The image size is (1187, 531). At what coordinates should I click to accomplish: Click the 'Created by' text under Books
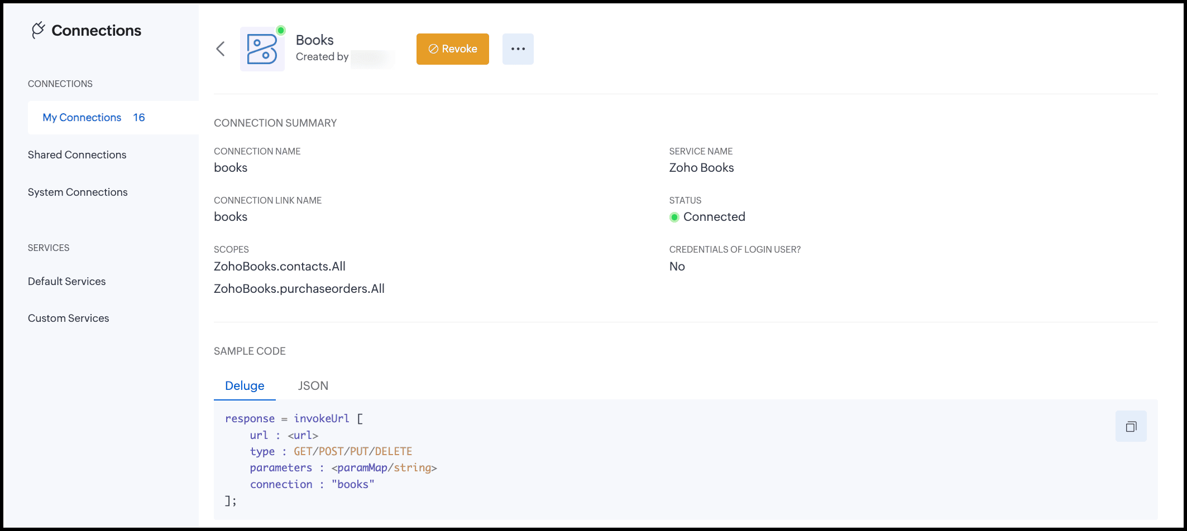click(322, 57)
